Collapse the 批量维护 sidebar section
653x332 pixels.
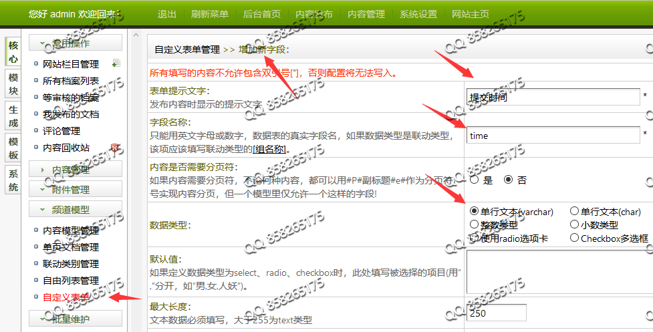pyautogui.click(x=76, y=318)
